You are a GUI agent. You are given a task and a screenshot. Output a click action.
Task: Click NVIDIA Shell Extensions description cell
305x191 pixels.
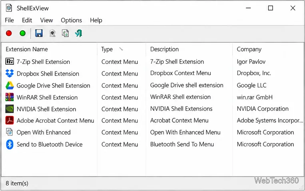point(181,109)
